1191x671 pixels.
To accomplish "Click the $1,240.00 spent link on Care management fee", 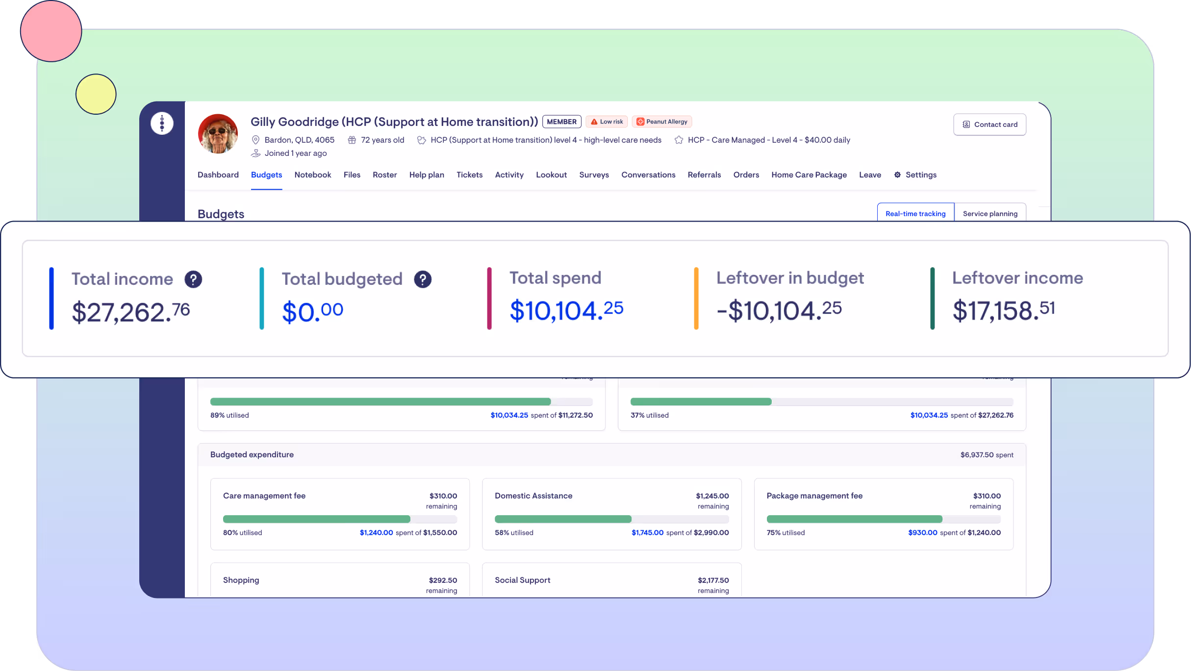I will pyautogui.click(x=376, y=533).
